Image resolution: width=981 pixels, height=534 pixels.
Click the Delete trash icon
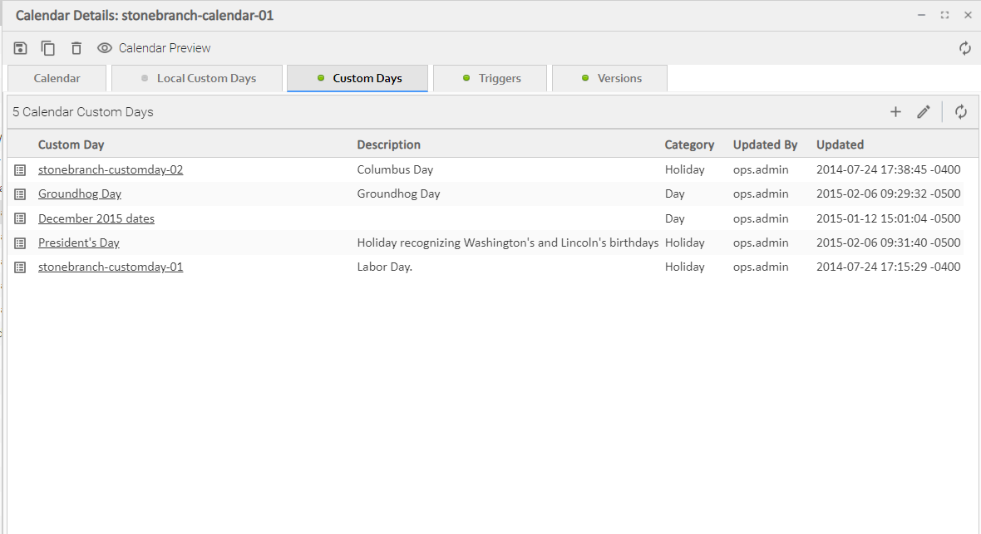(76, 48)
